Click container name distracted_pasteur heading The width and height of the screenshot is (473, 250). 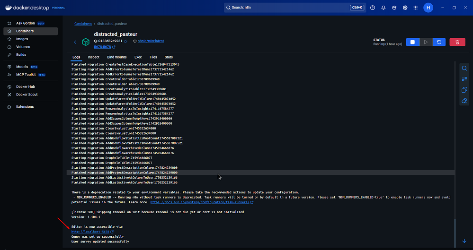click(x=116, y=34)
